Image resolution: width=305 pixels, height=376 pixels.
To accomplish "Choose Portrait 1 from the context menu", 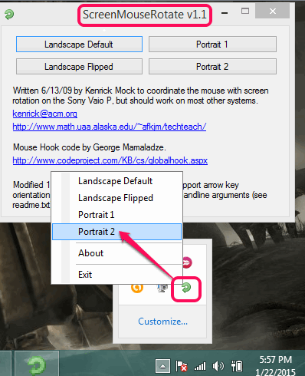I will tap(116, 215).
